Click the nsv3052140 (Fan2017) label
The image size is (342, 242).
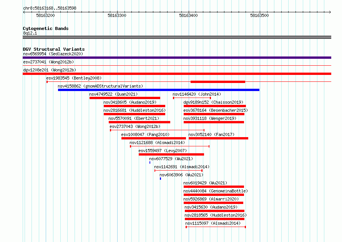coord(211,134)
